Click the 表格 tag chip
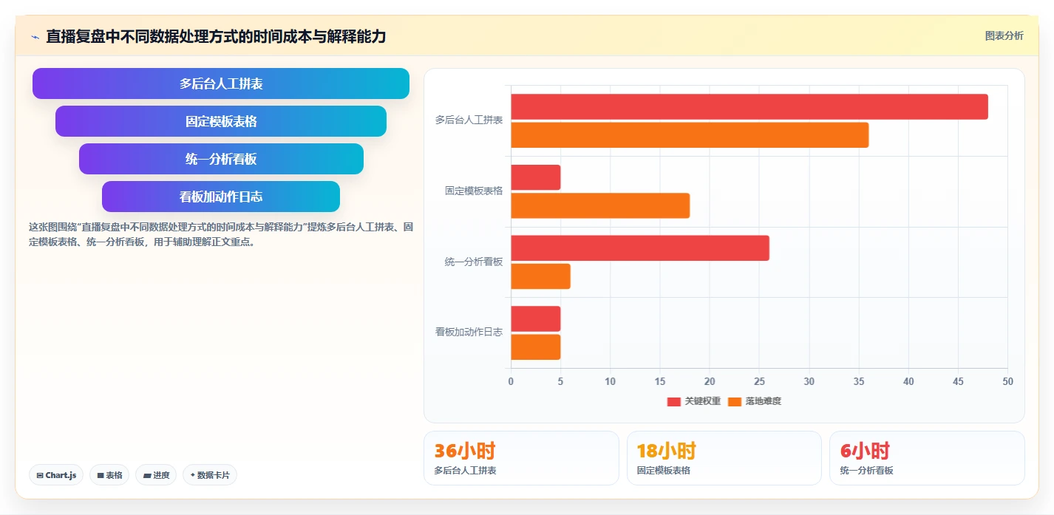This screenshot has height=515, width=1054. (109, 475)
